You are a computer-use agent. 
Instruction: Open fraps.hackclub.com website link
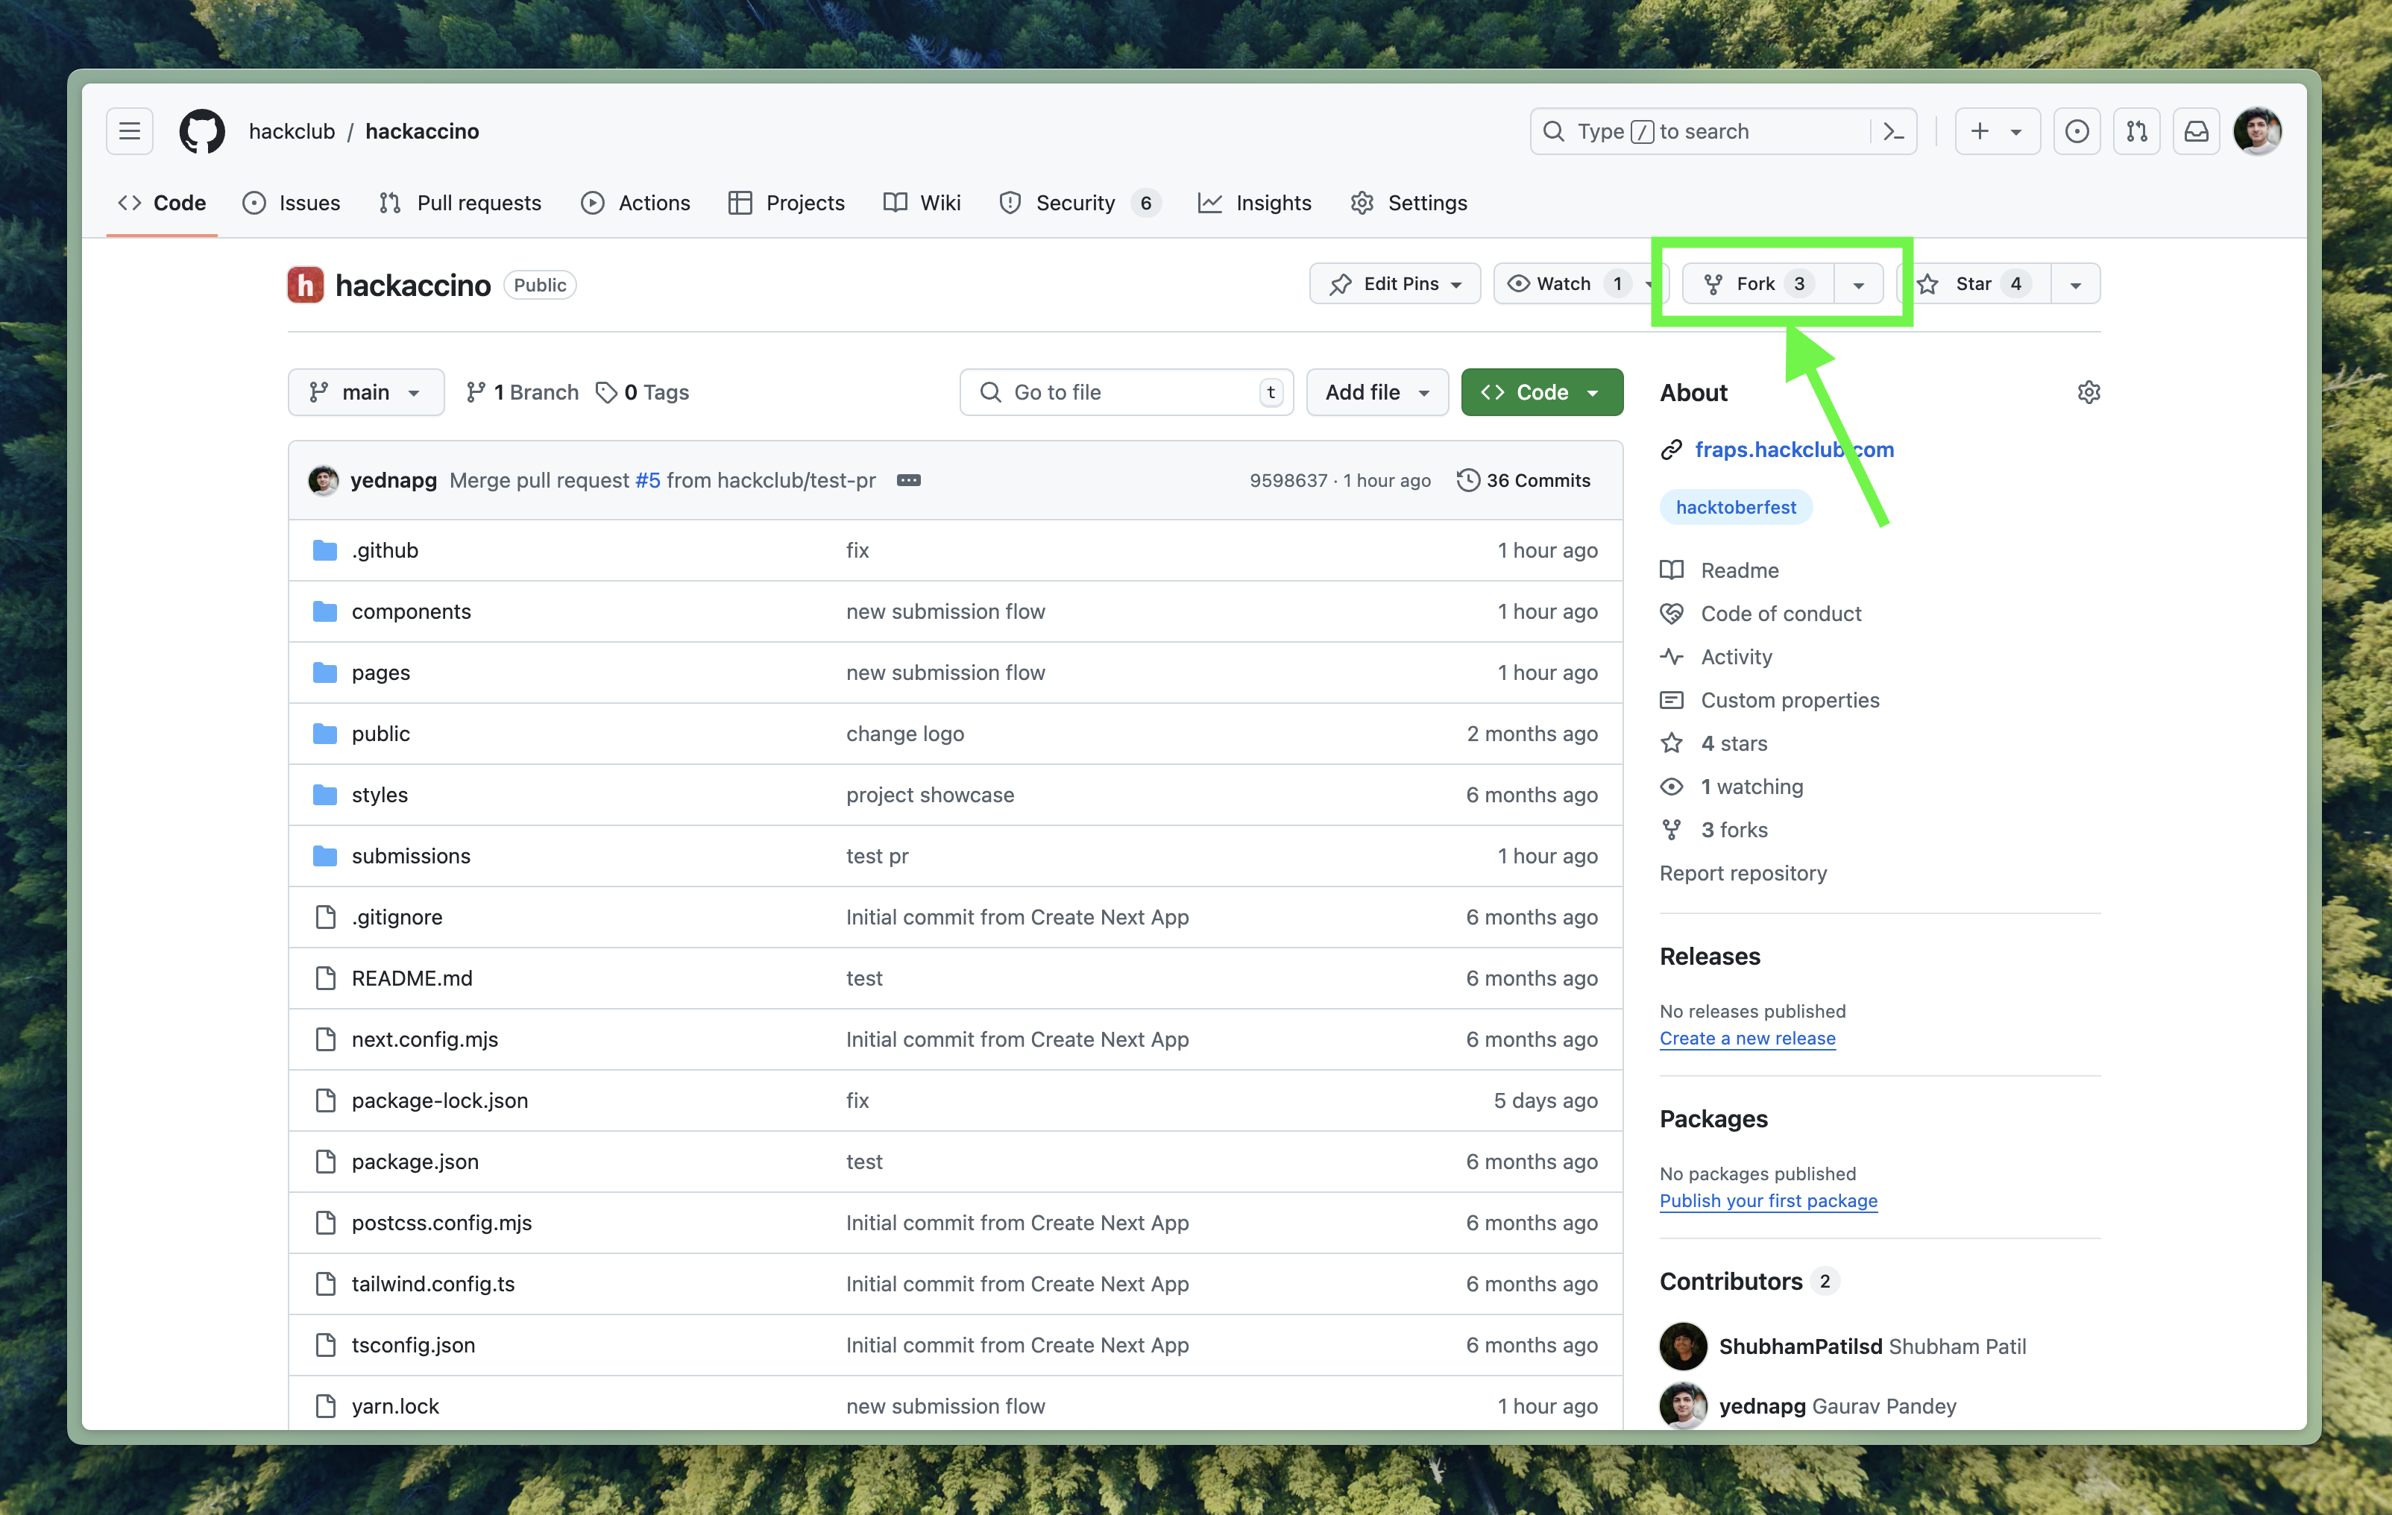point(1793,450)
